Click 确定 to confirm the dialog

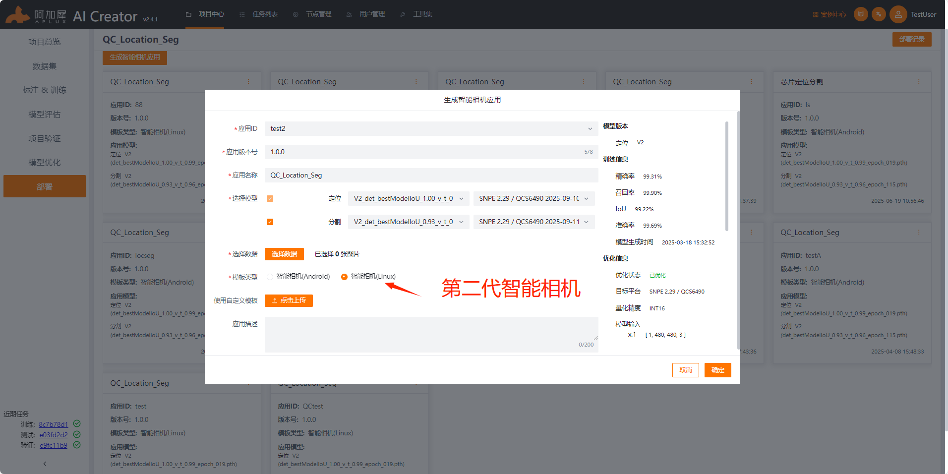[718, 370]
